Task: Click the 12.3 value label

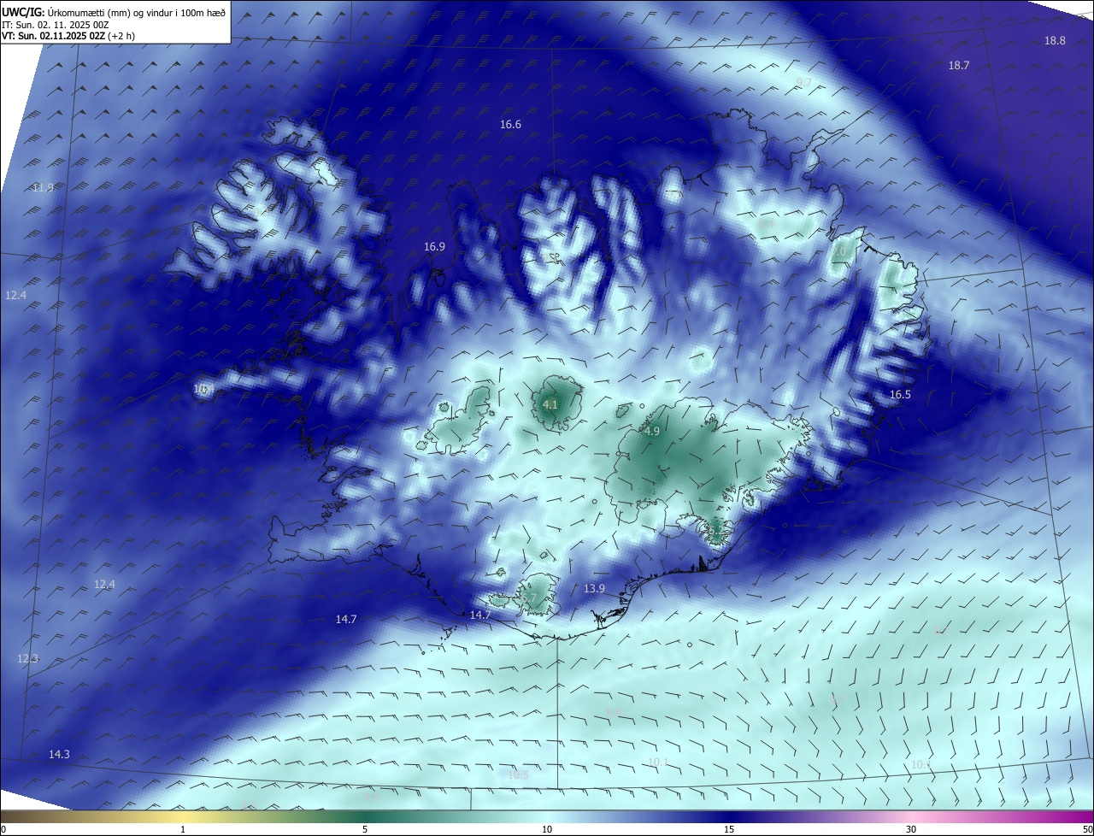Action: [27, 658]
